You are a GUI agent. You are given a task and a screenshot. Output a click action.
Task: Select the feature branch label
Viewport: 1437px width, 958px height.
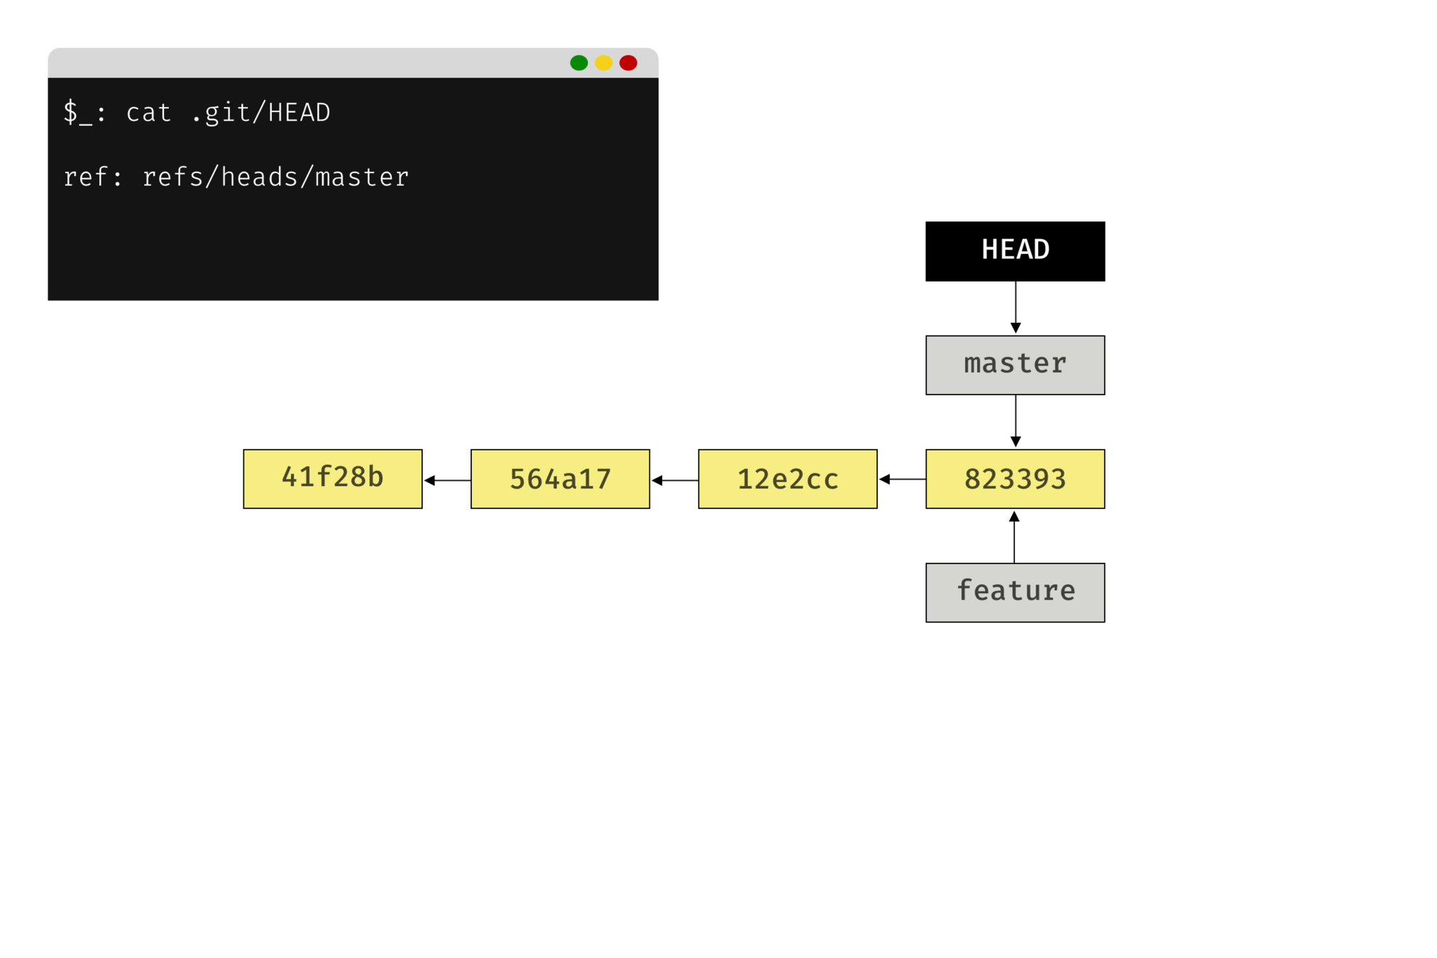[x=1015, y=593]
